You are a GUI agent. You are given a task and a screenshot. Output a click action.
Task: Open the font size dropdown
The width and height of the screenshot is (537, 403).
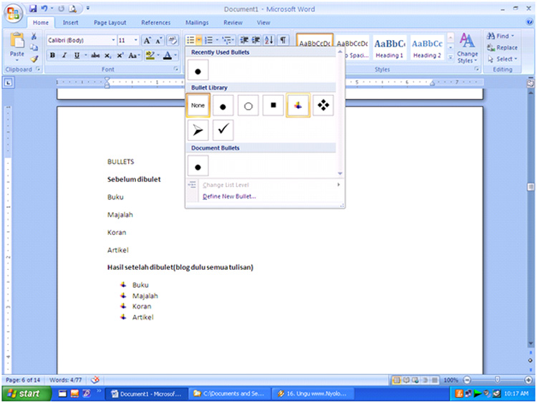coord(135,40)
